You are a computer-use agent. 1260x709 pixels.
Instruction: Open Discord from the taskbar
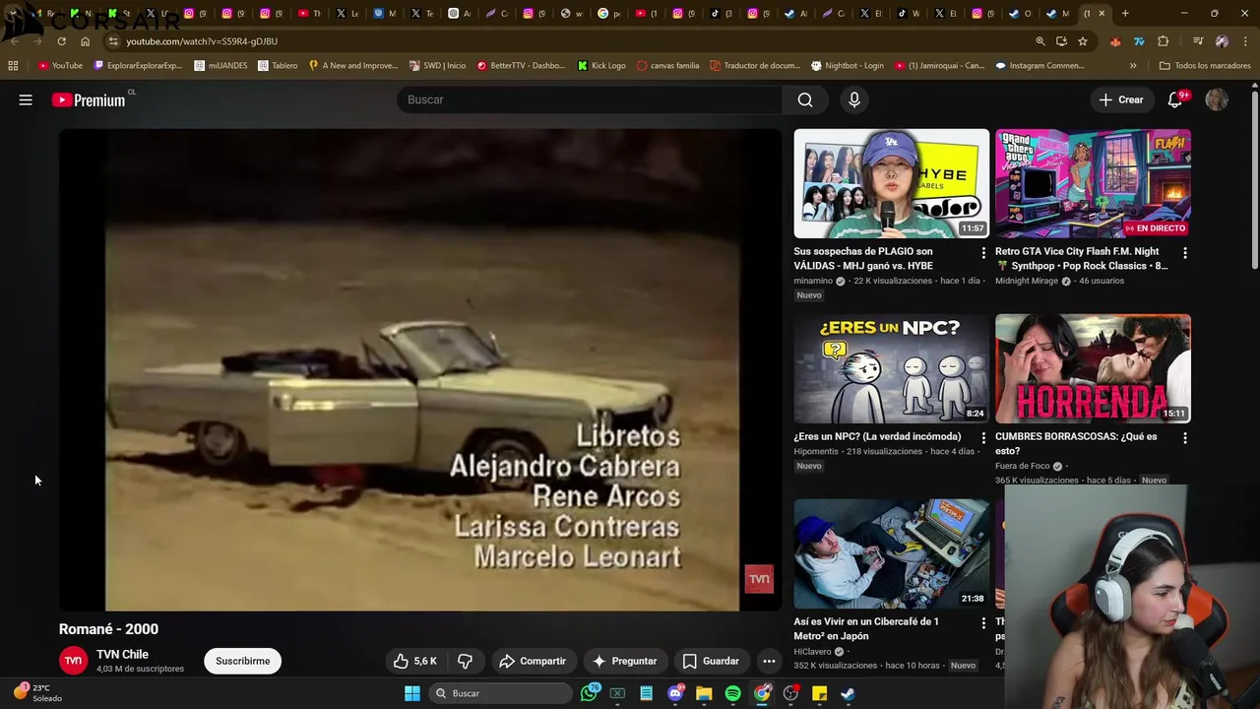tap(675, 693)
